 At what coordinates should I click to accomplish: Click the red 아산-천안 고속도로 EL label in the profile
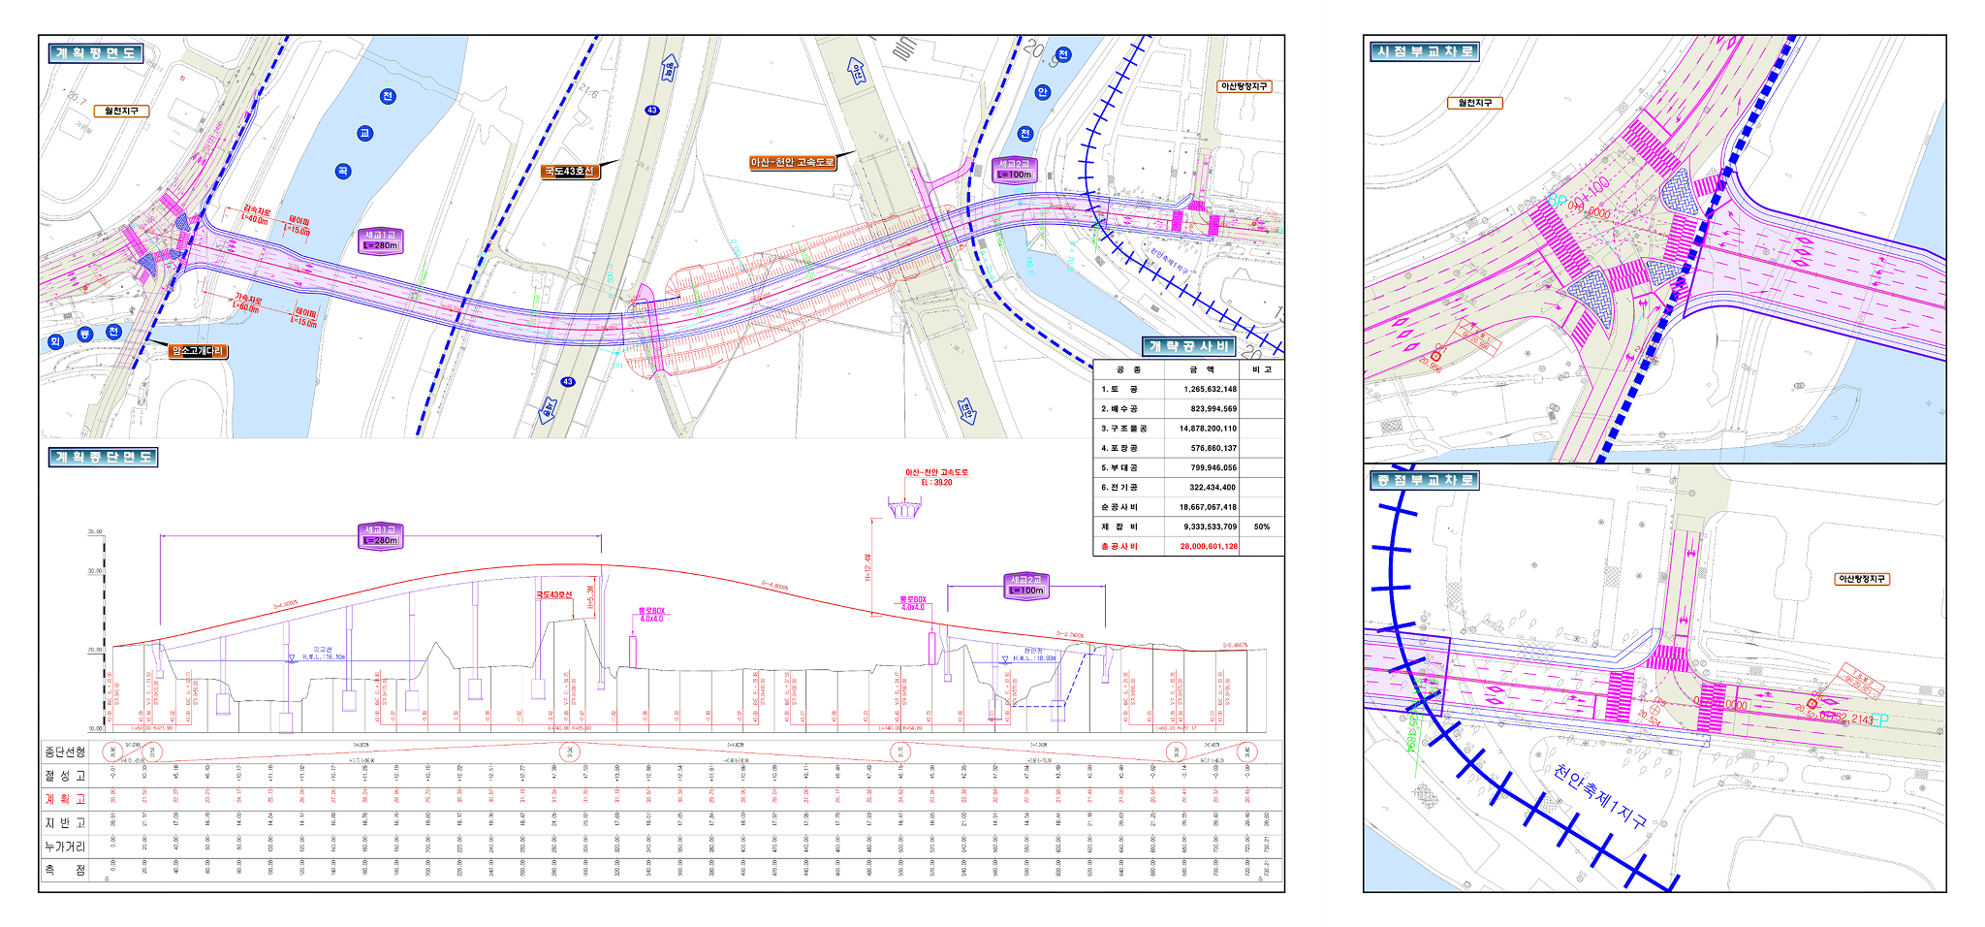[x=936, y=477]
